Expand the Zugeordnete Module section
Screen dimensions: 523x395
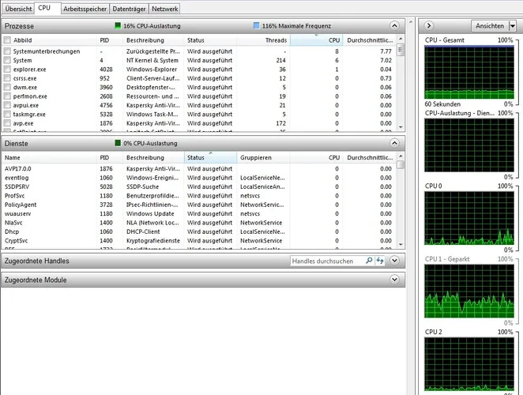pyautogui.click(x=394, y=279)
